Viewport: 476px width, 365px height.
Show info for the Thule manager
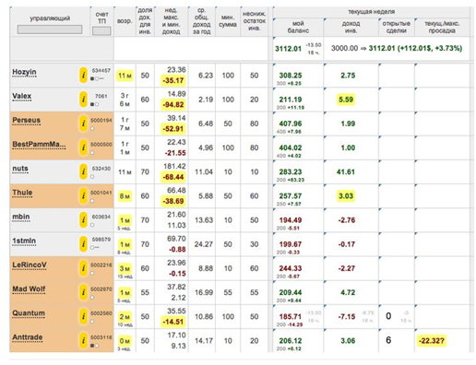(x=83, y=195)
